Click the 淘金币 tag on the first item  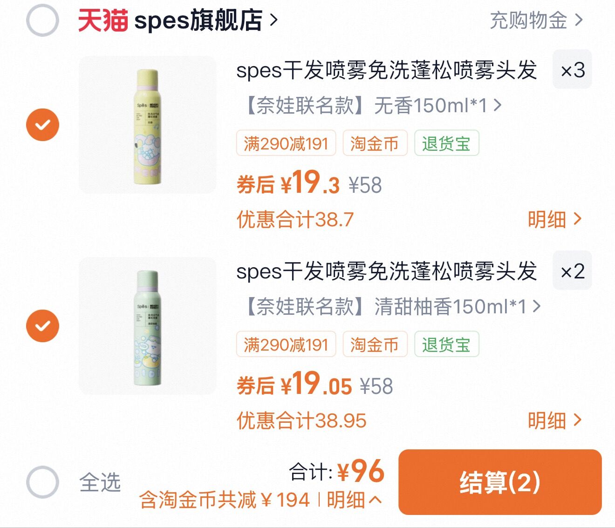tap(375, 144)
